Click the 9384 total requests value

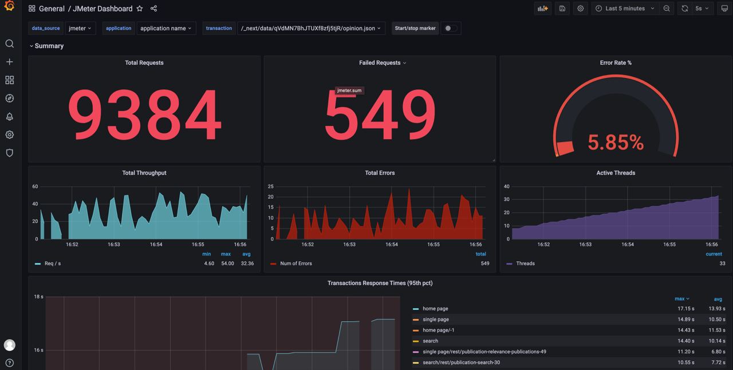point(144,115)
